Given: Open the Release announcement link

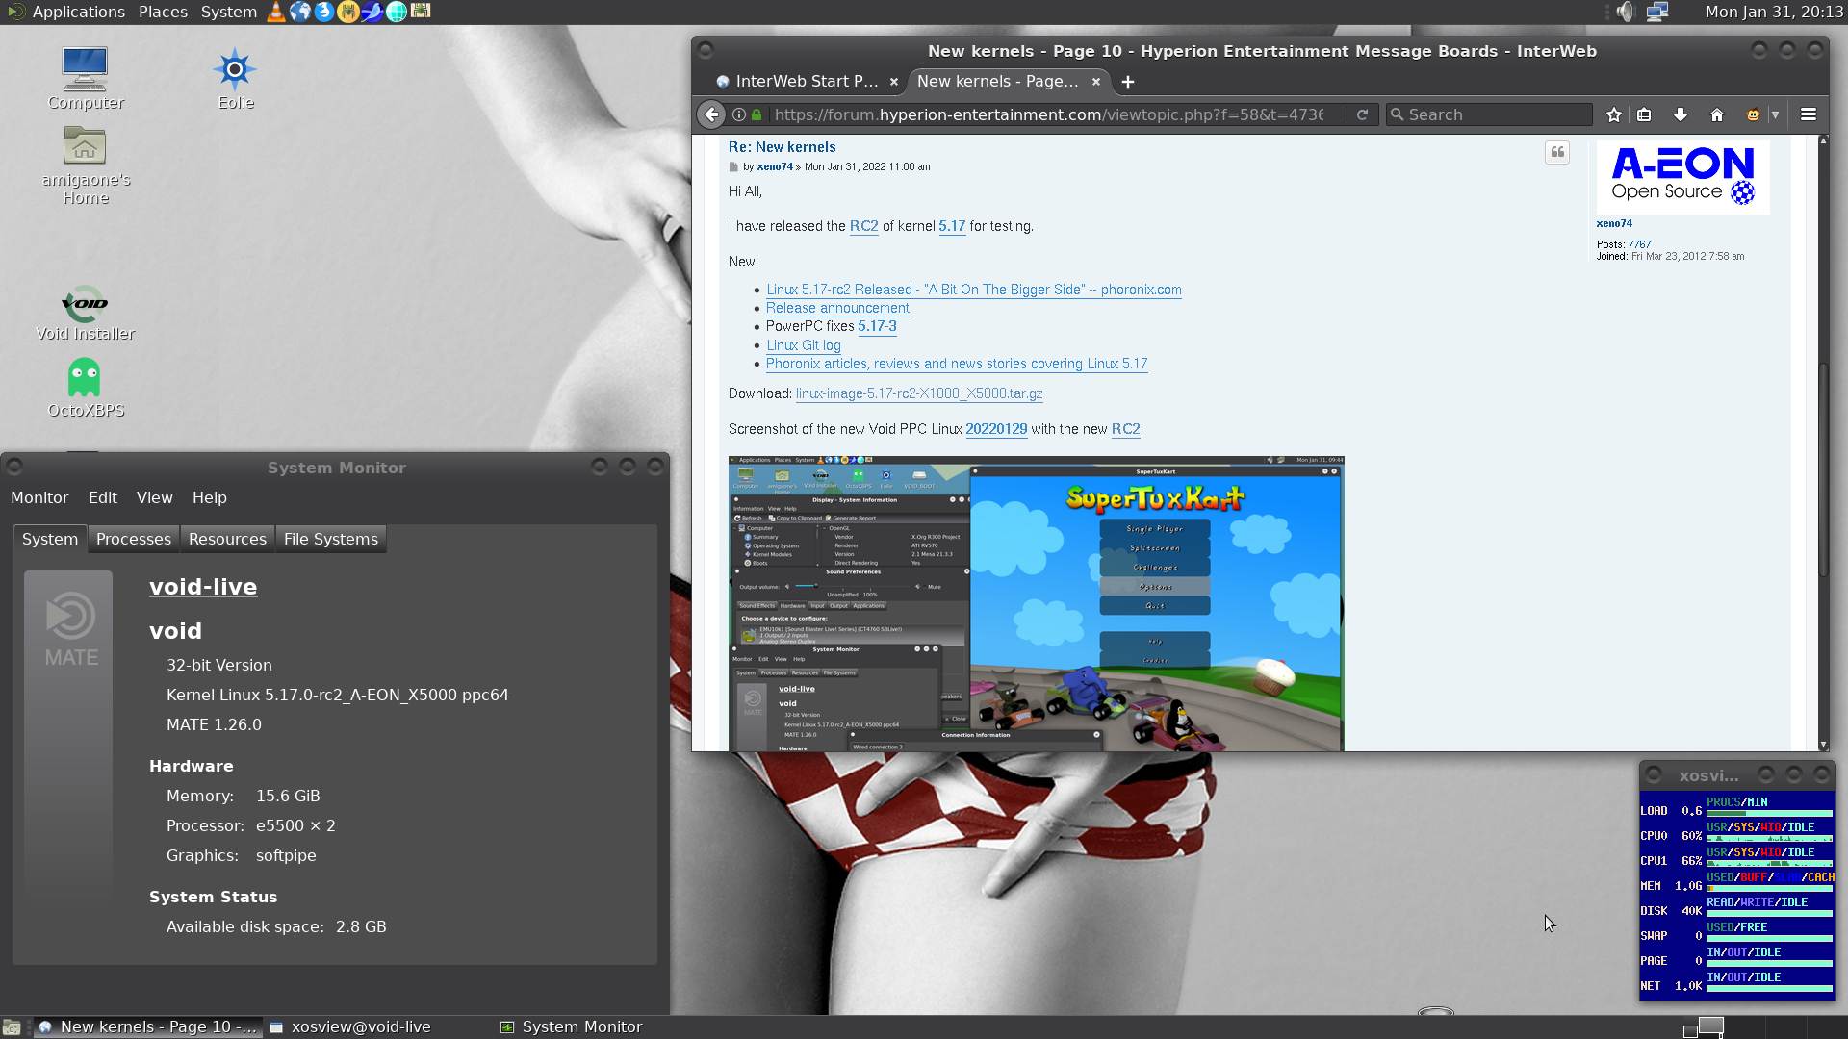Looking at the screenshot, I should point(837,308).
